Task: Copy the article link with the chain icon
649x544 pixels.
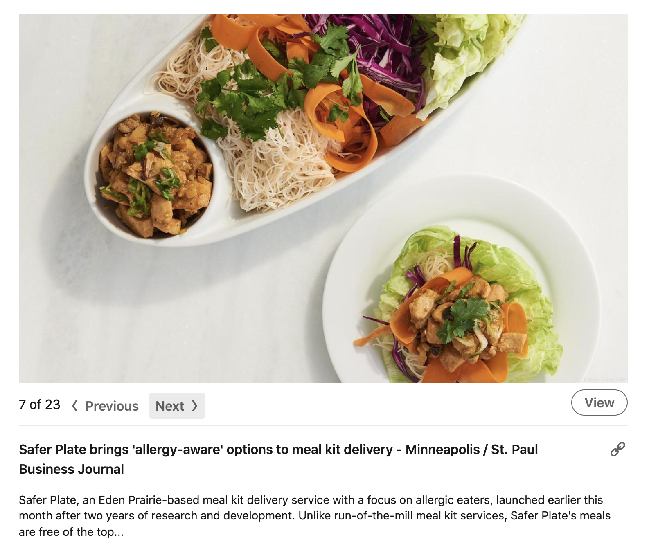Action: pos(617,449)
